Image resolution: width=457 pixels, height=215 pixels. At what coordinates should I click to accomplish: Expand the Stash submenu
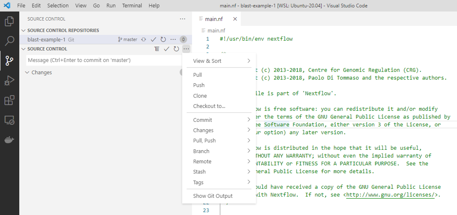click(219, 172)
